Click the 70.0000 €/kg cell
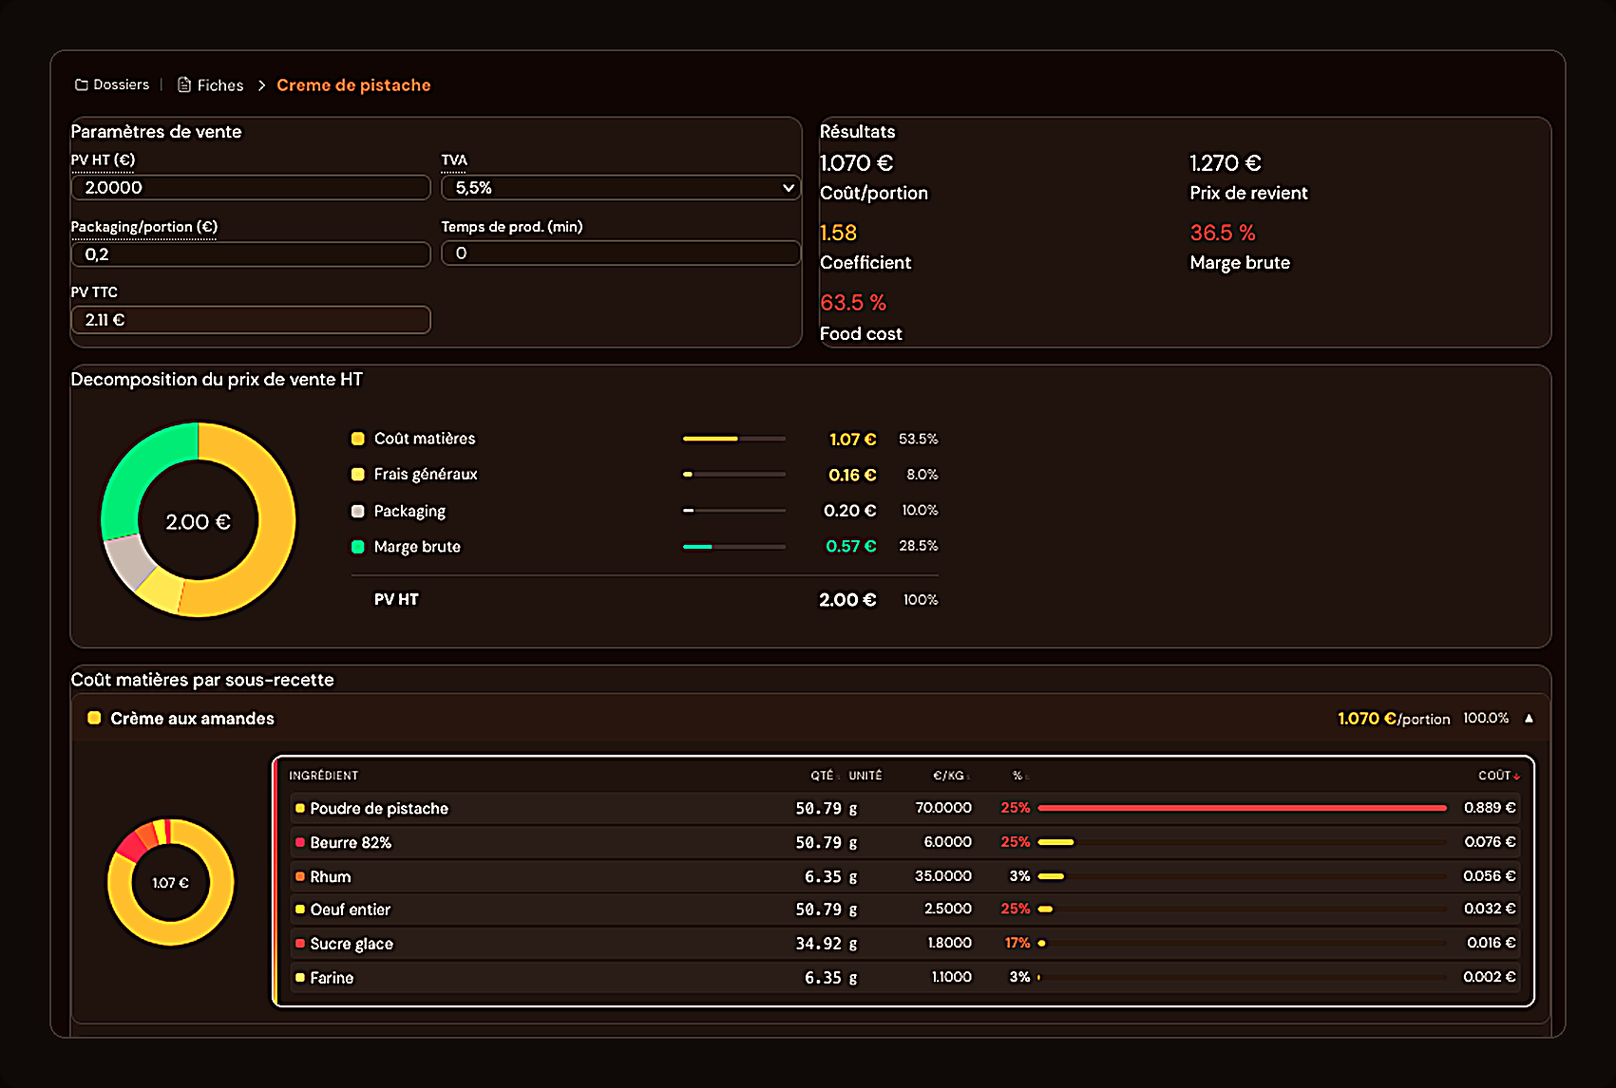 (943, 808)
